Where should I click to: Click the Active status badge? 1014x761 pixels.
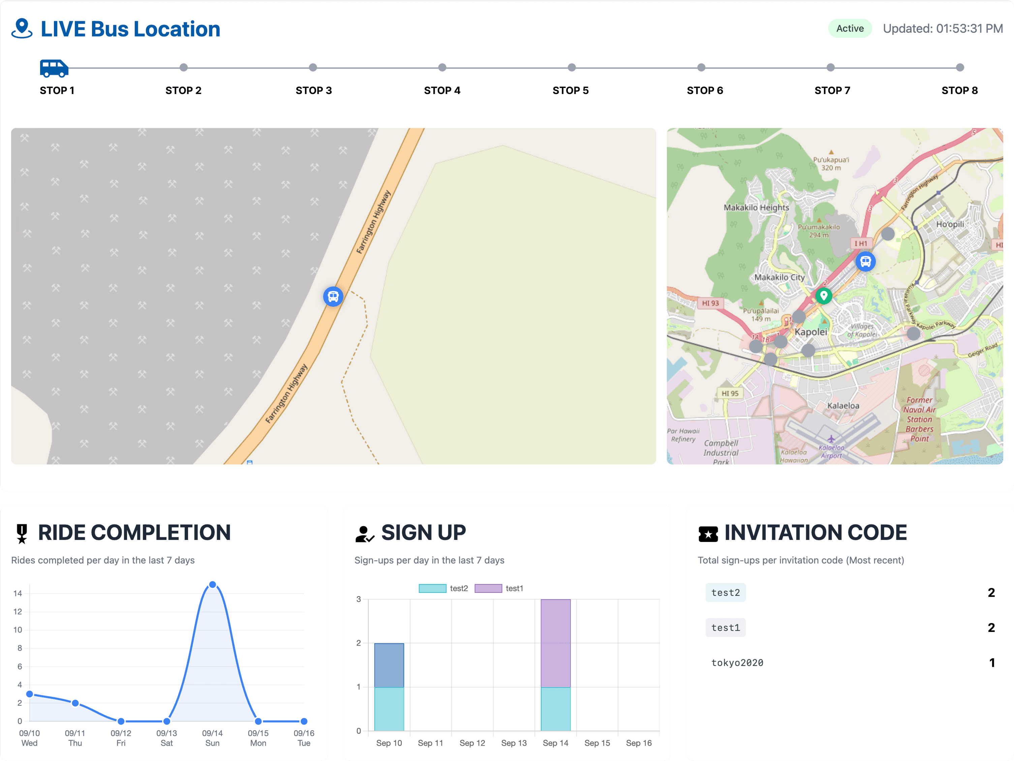point(850,28)
